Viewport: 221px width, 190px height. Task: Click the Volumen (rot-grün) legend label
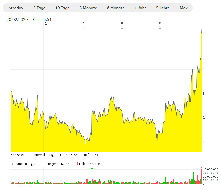(25, 164)
